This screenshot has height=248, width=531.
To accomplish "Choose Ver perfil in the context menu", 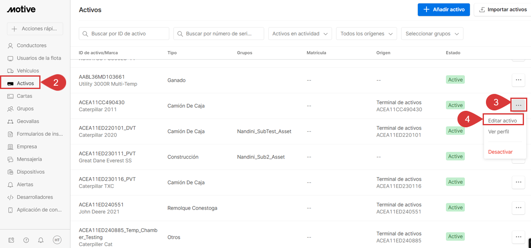I will coord(498,132).
